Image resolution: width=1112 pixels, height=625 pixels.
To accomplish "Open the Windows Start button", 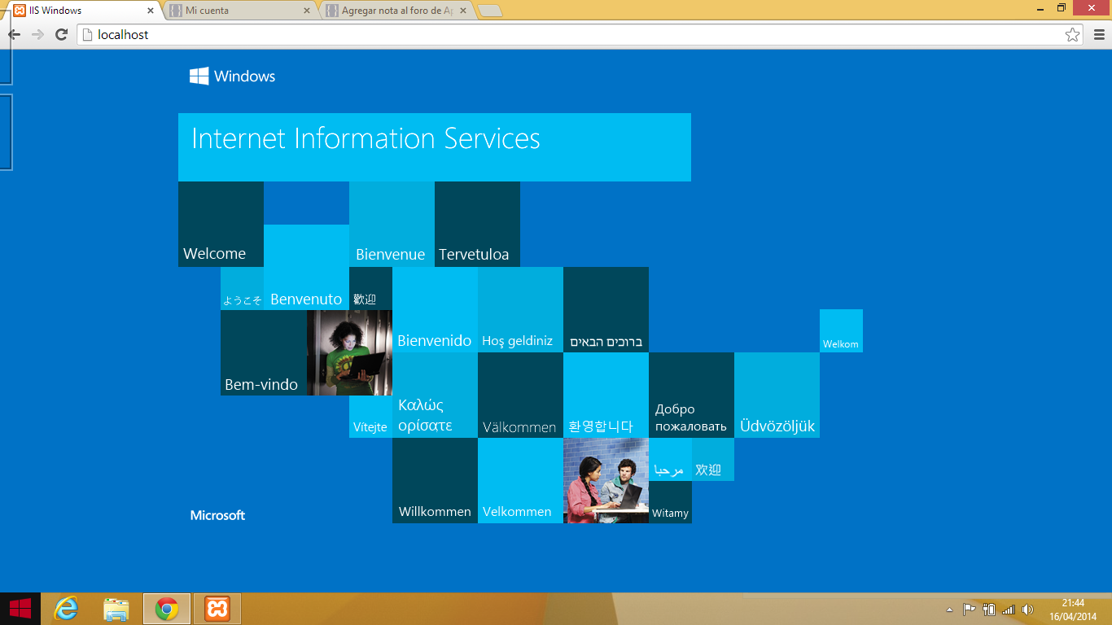I will click(x=20, y=609).
